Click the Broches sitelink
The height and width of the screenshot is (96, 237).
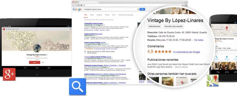pos(102,30)
